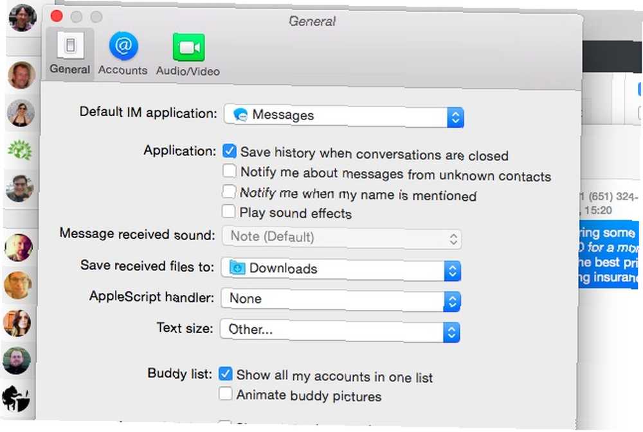Open the Text size dropdown

click(x=340, y=331)
